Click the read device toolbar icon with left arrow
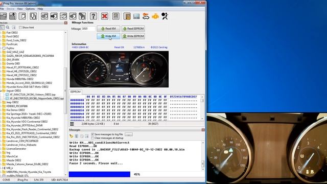The width and height of the screenshot is (327, 184). pos(44,16)
